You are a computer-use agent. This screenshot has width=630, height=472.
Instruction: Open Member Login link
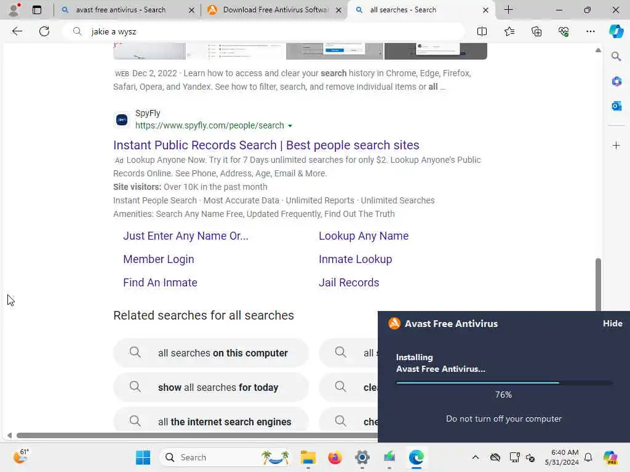[159, 259]
